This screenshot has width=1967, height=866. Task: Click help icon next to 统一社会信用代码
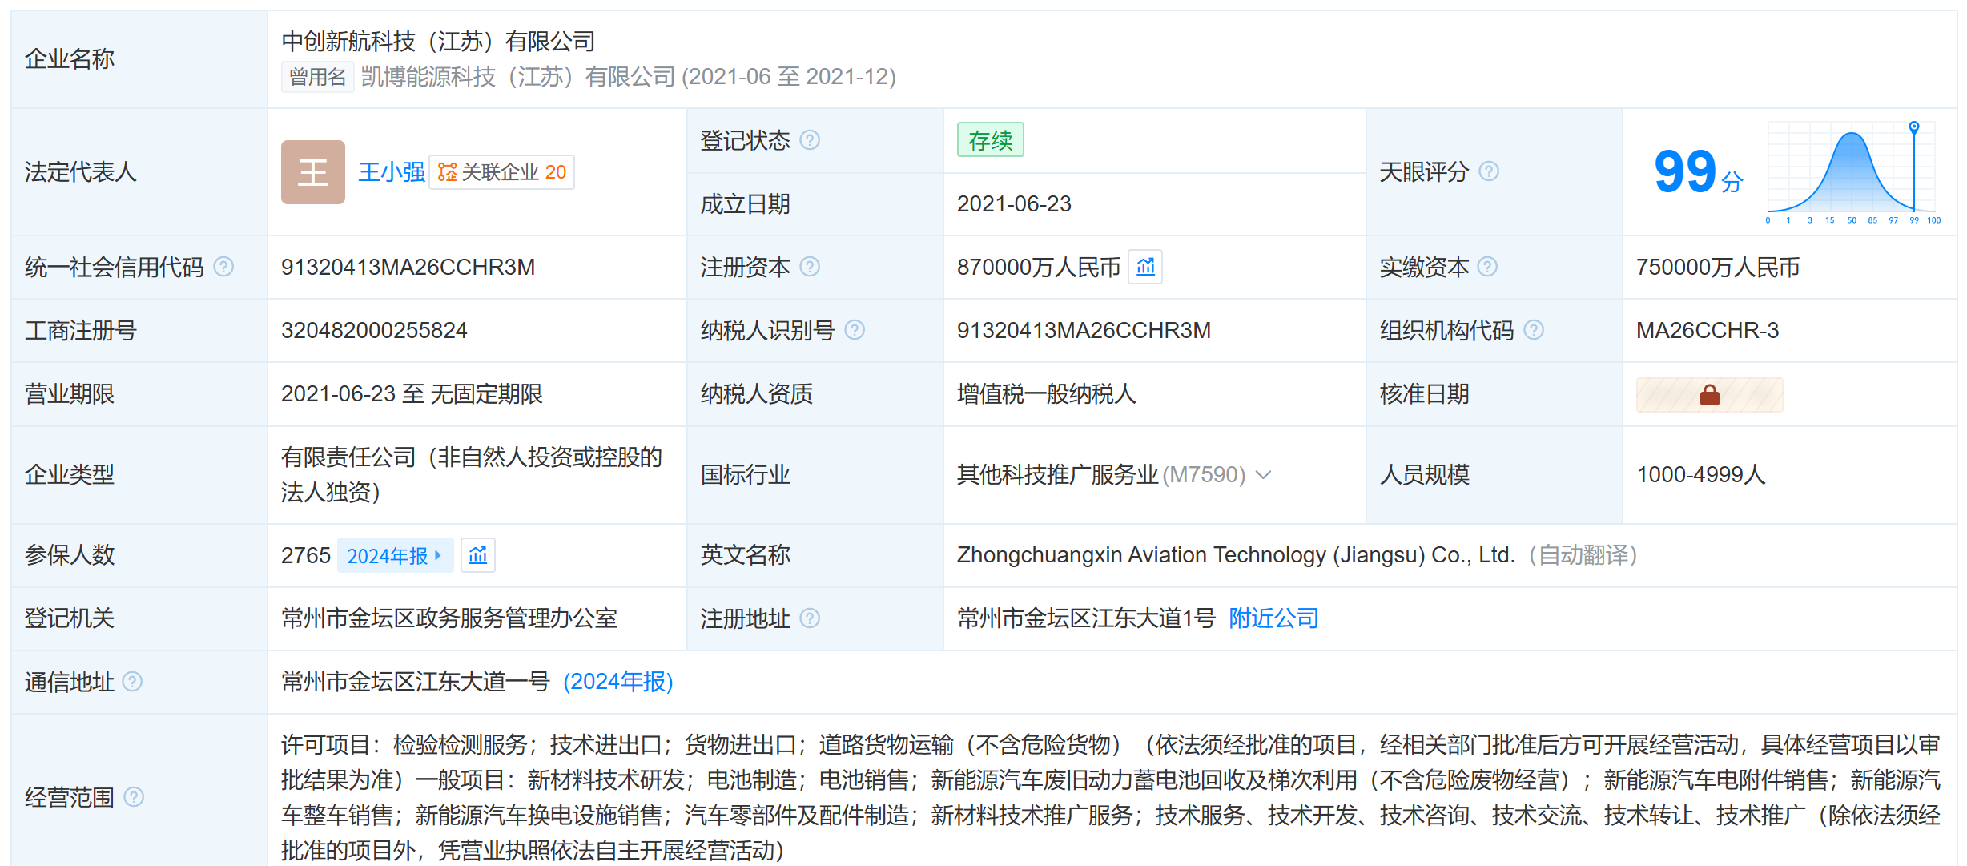click(224, 267)
